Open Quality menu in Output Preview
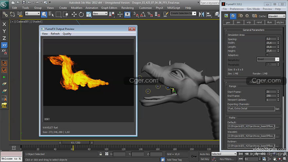The width and height of the screenshot is (288, 162). coord(67,34)
